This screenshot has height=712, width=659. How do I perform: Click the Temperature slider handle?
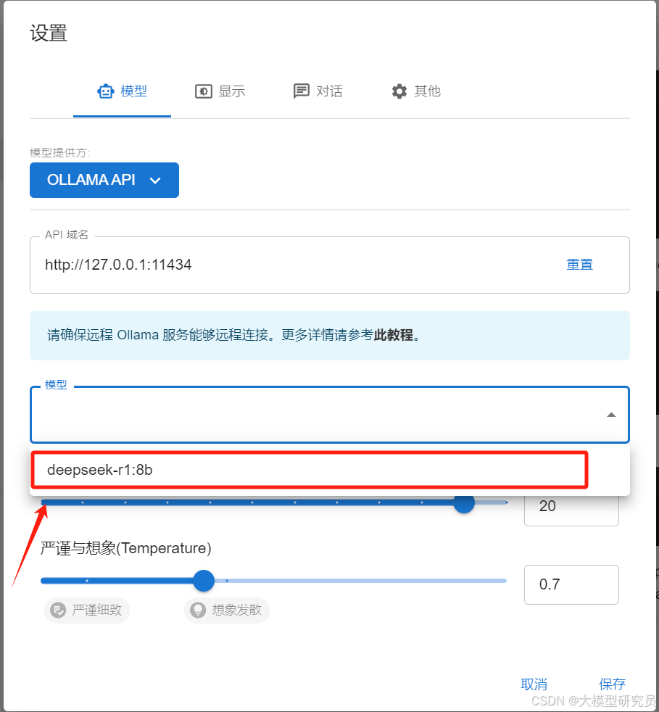[x=204, y=581]
